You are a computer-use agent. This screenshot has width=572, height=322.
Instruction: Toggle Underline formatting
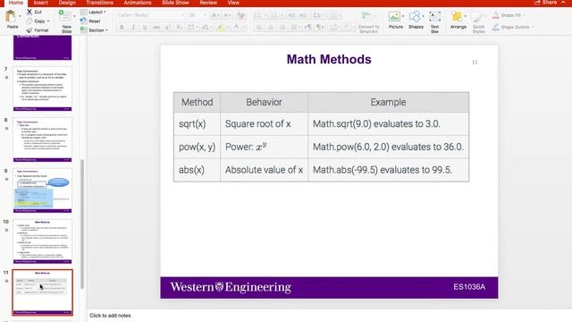[145, 27]
